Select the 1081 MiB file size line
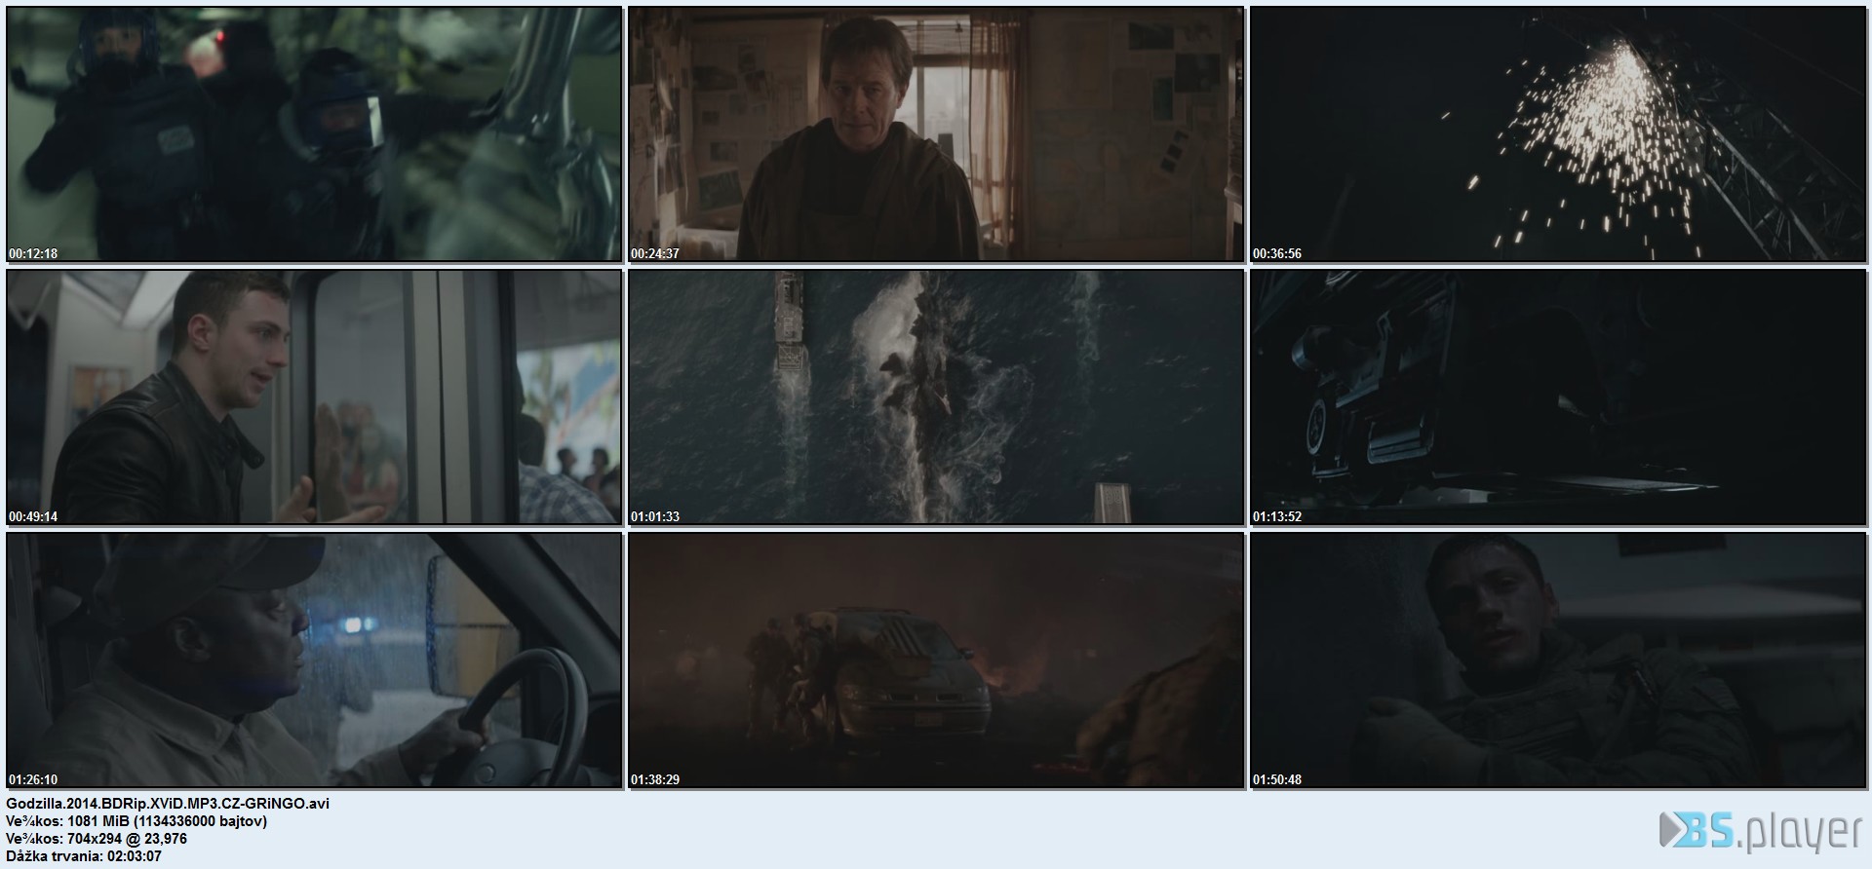1872x869 pixels. coord(136,821)
